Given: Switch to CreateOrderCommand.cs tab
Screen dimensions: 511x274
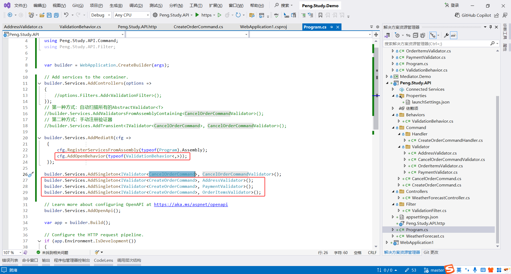Looking at the screenshot, I should [x=198, y=27].
